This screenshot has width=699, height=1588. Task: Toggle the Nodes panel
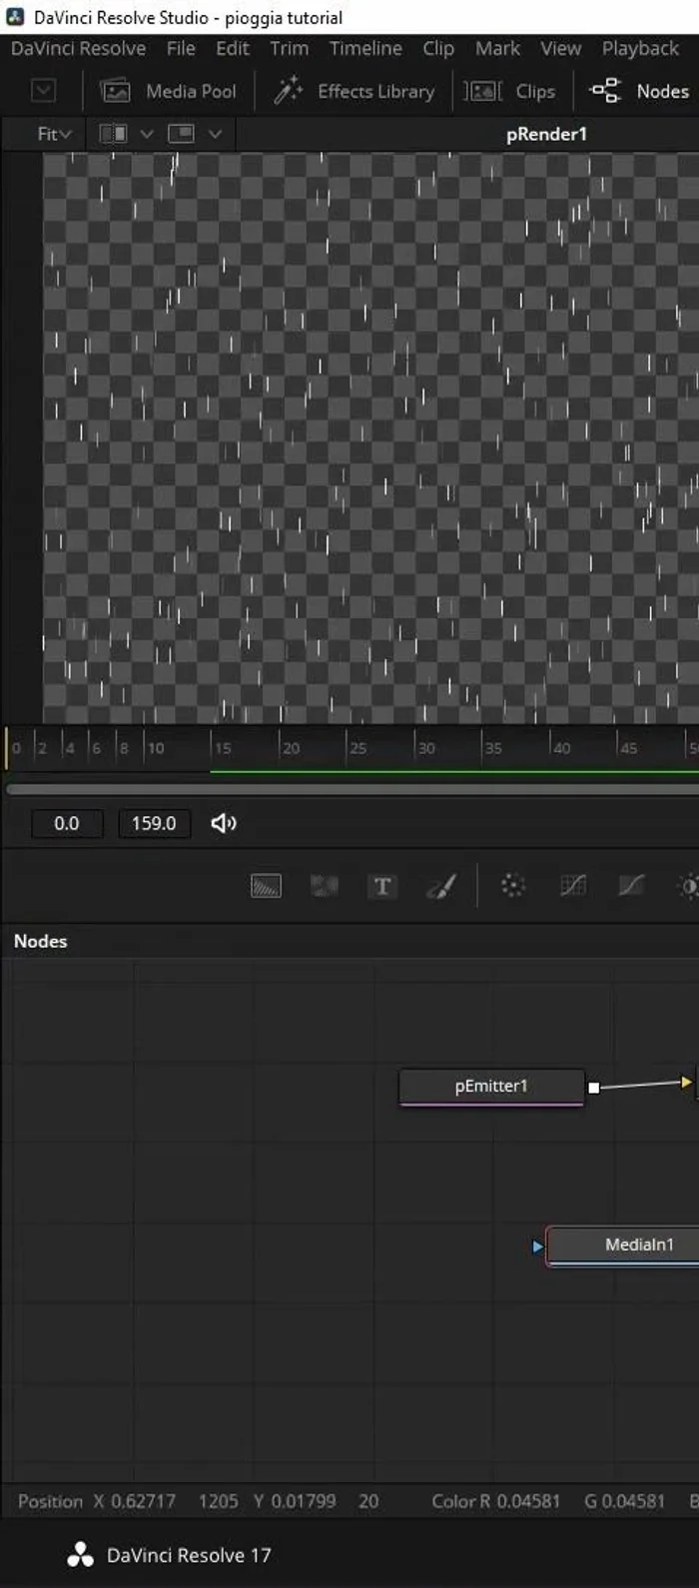(x=641, y=91)
